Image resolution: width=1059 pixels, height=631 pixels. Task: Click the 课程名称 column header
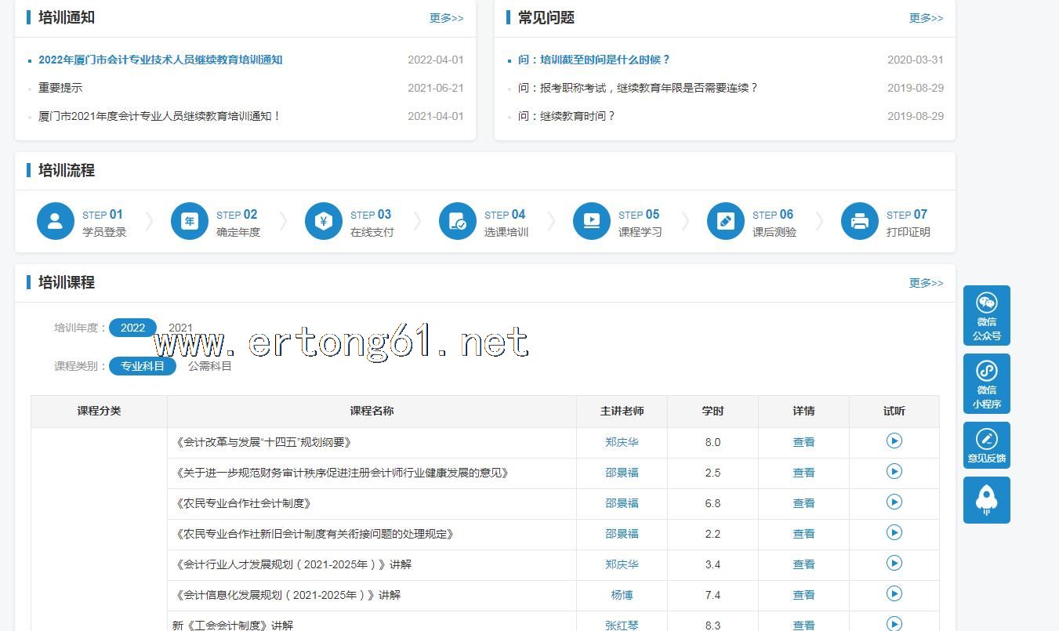pos(372,411)
